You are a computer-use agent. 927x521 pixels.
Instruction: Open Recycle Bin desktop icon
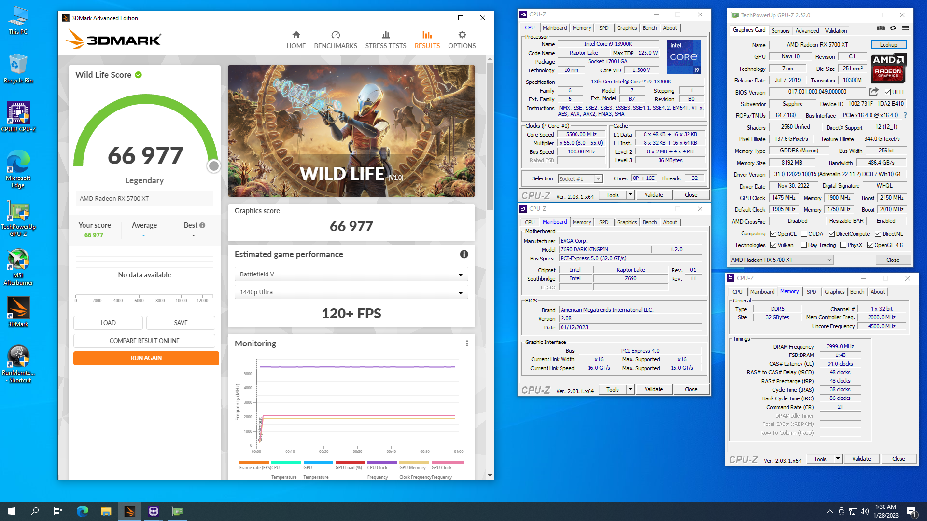pos(18,69)
